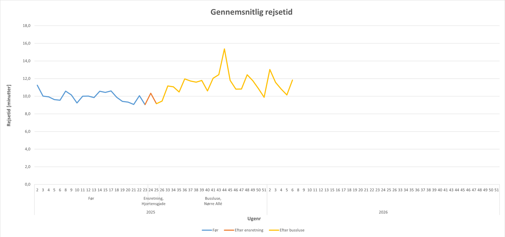Select the '2026' year label

tap(383, 212)
